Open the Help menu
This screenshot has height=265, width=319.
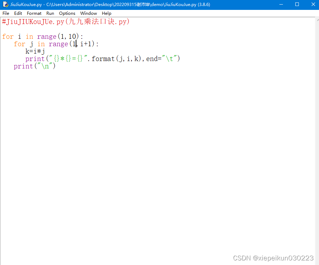[x=106, y=13]
